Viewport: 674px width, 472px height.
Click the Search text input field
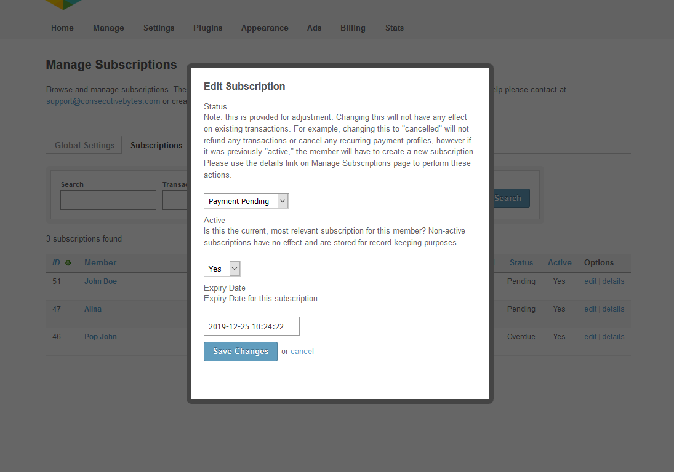[108, 200]
